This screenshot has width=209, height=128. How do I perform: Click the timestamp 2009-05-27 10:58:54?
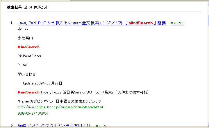pos(33,113)
